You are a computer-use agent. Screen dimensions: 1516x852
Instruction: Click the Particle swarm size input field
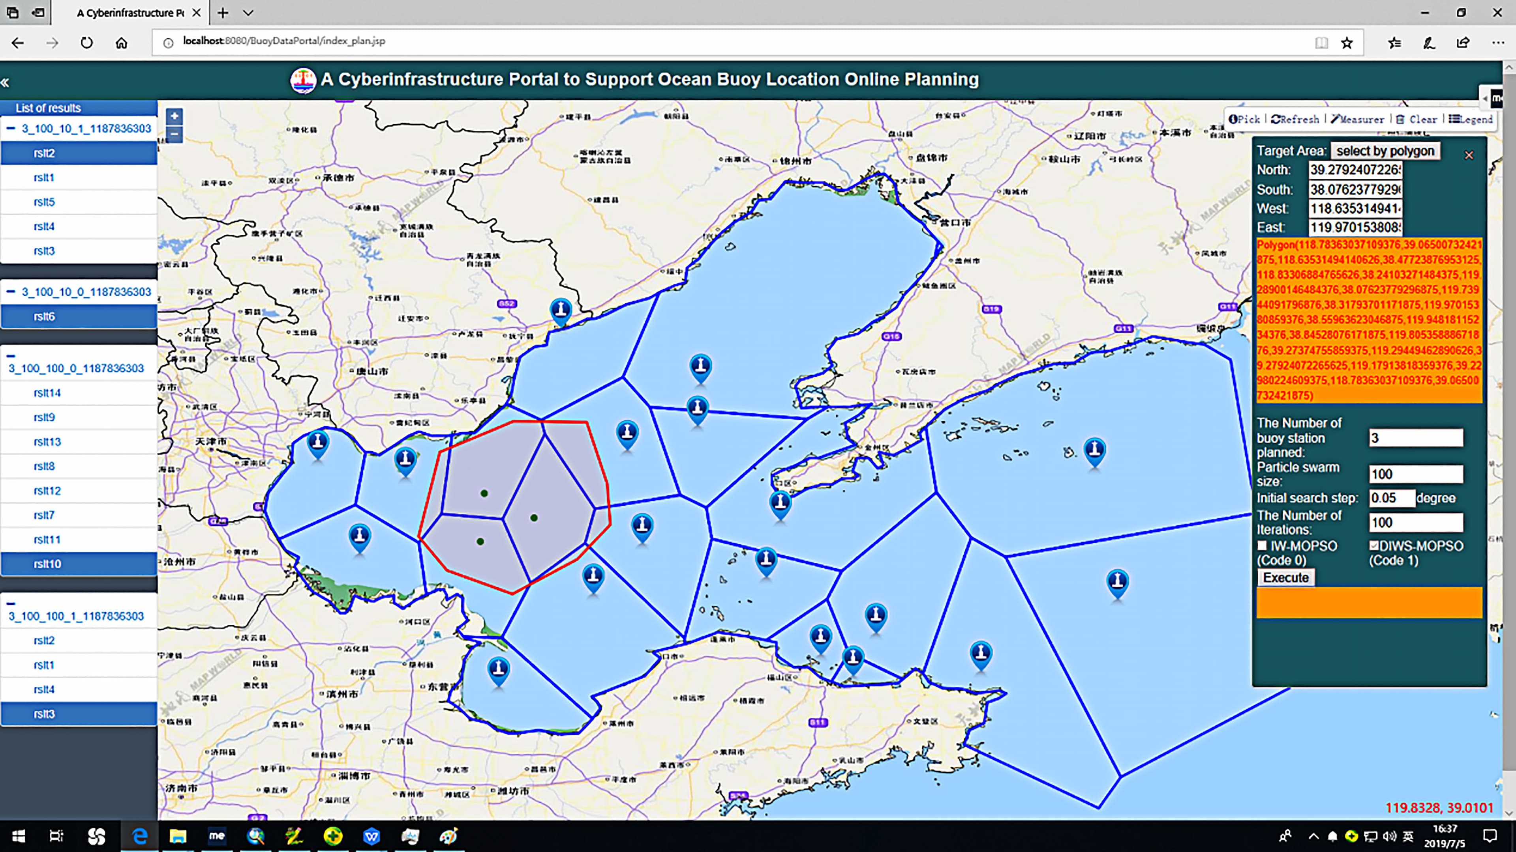click(1415, 474)
